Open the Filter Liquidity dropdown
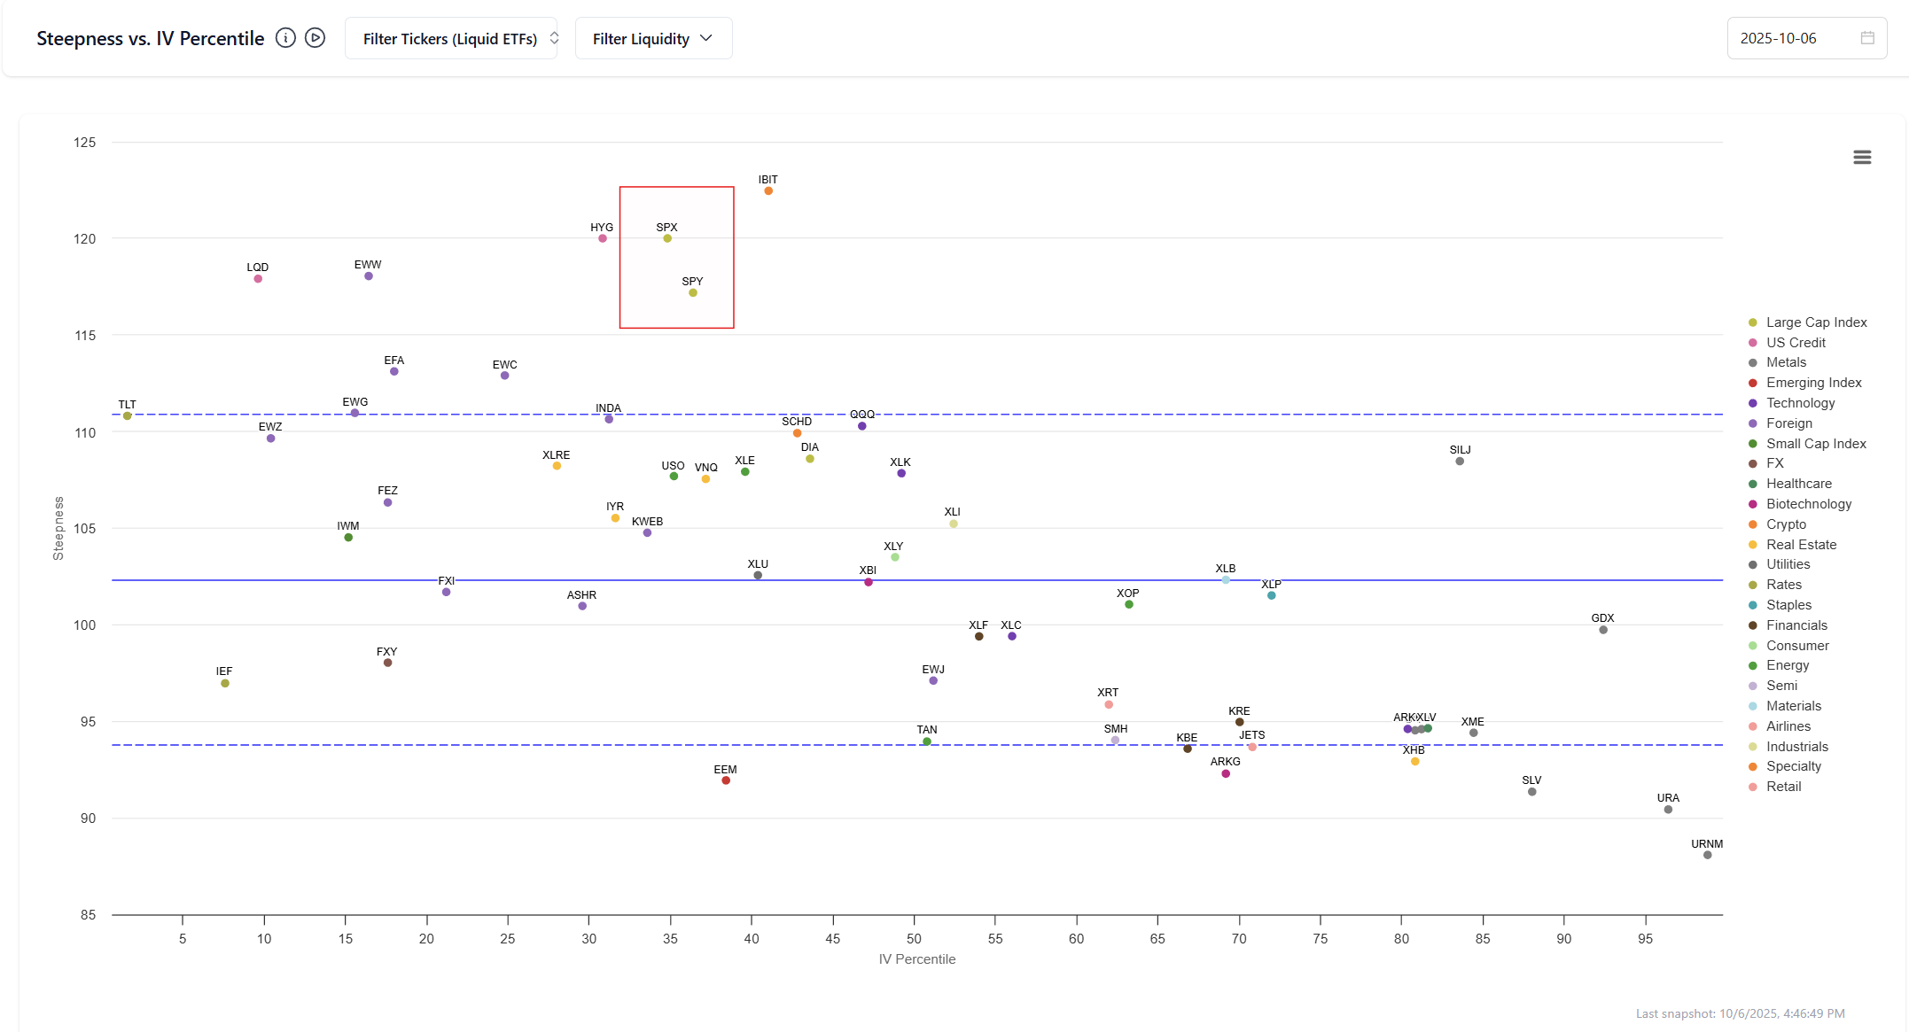This screenshot has height=1032, width=1909. coord(641,39)
